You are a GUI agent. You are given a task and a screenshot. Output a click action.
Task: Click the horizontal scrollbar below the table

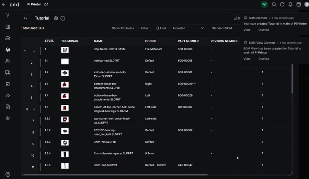115,175
